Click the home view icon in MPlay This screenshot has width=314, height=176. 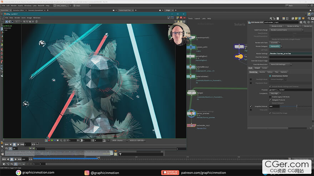(30, 22)
